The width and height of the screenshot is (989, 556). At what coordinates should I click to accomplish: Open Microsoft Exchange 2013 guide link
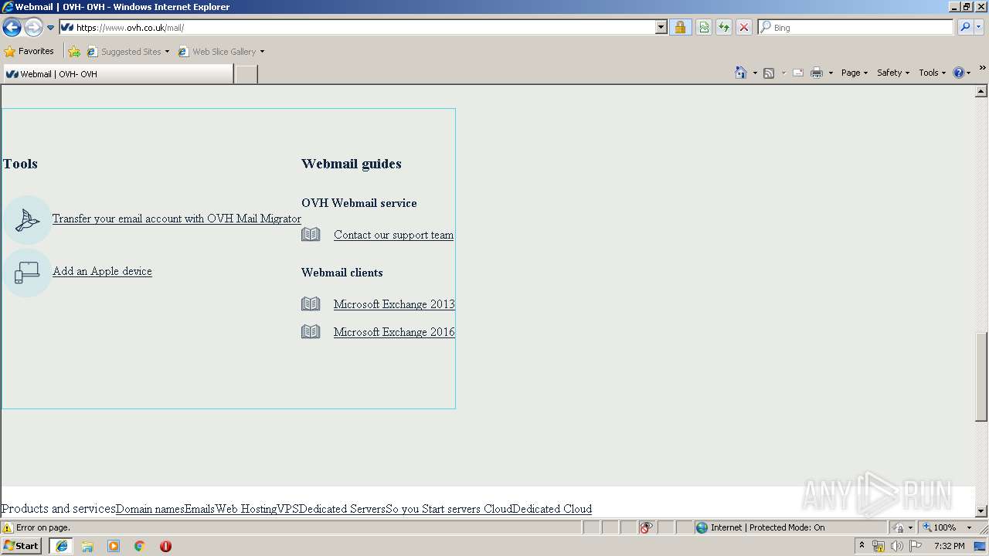(x=394, y=304)
